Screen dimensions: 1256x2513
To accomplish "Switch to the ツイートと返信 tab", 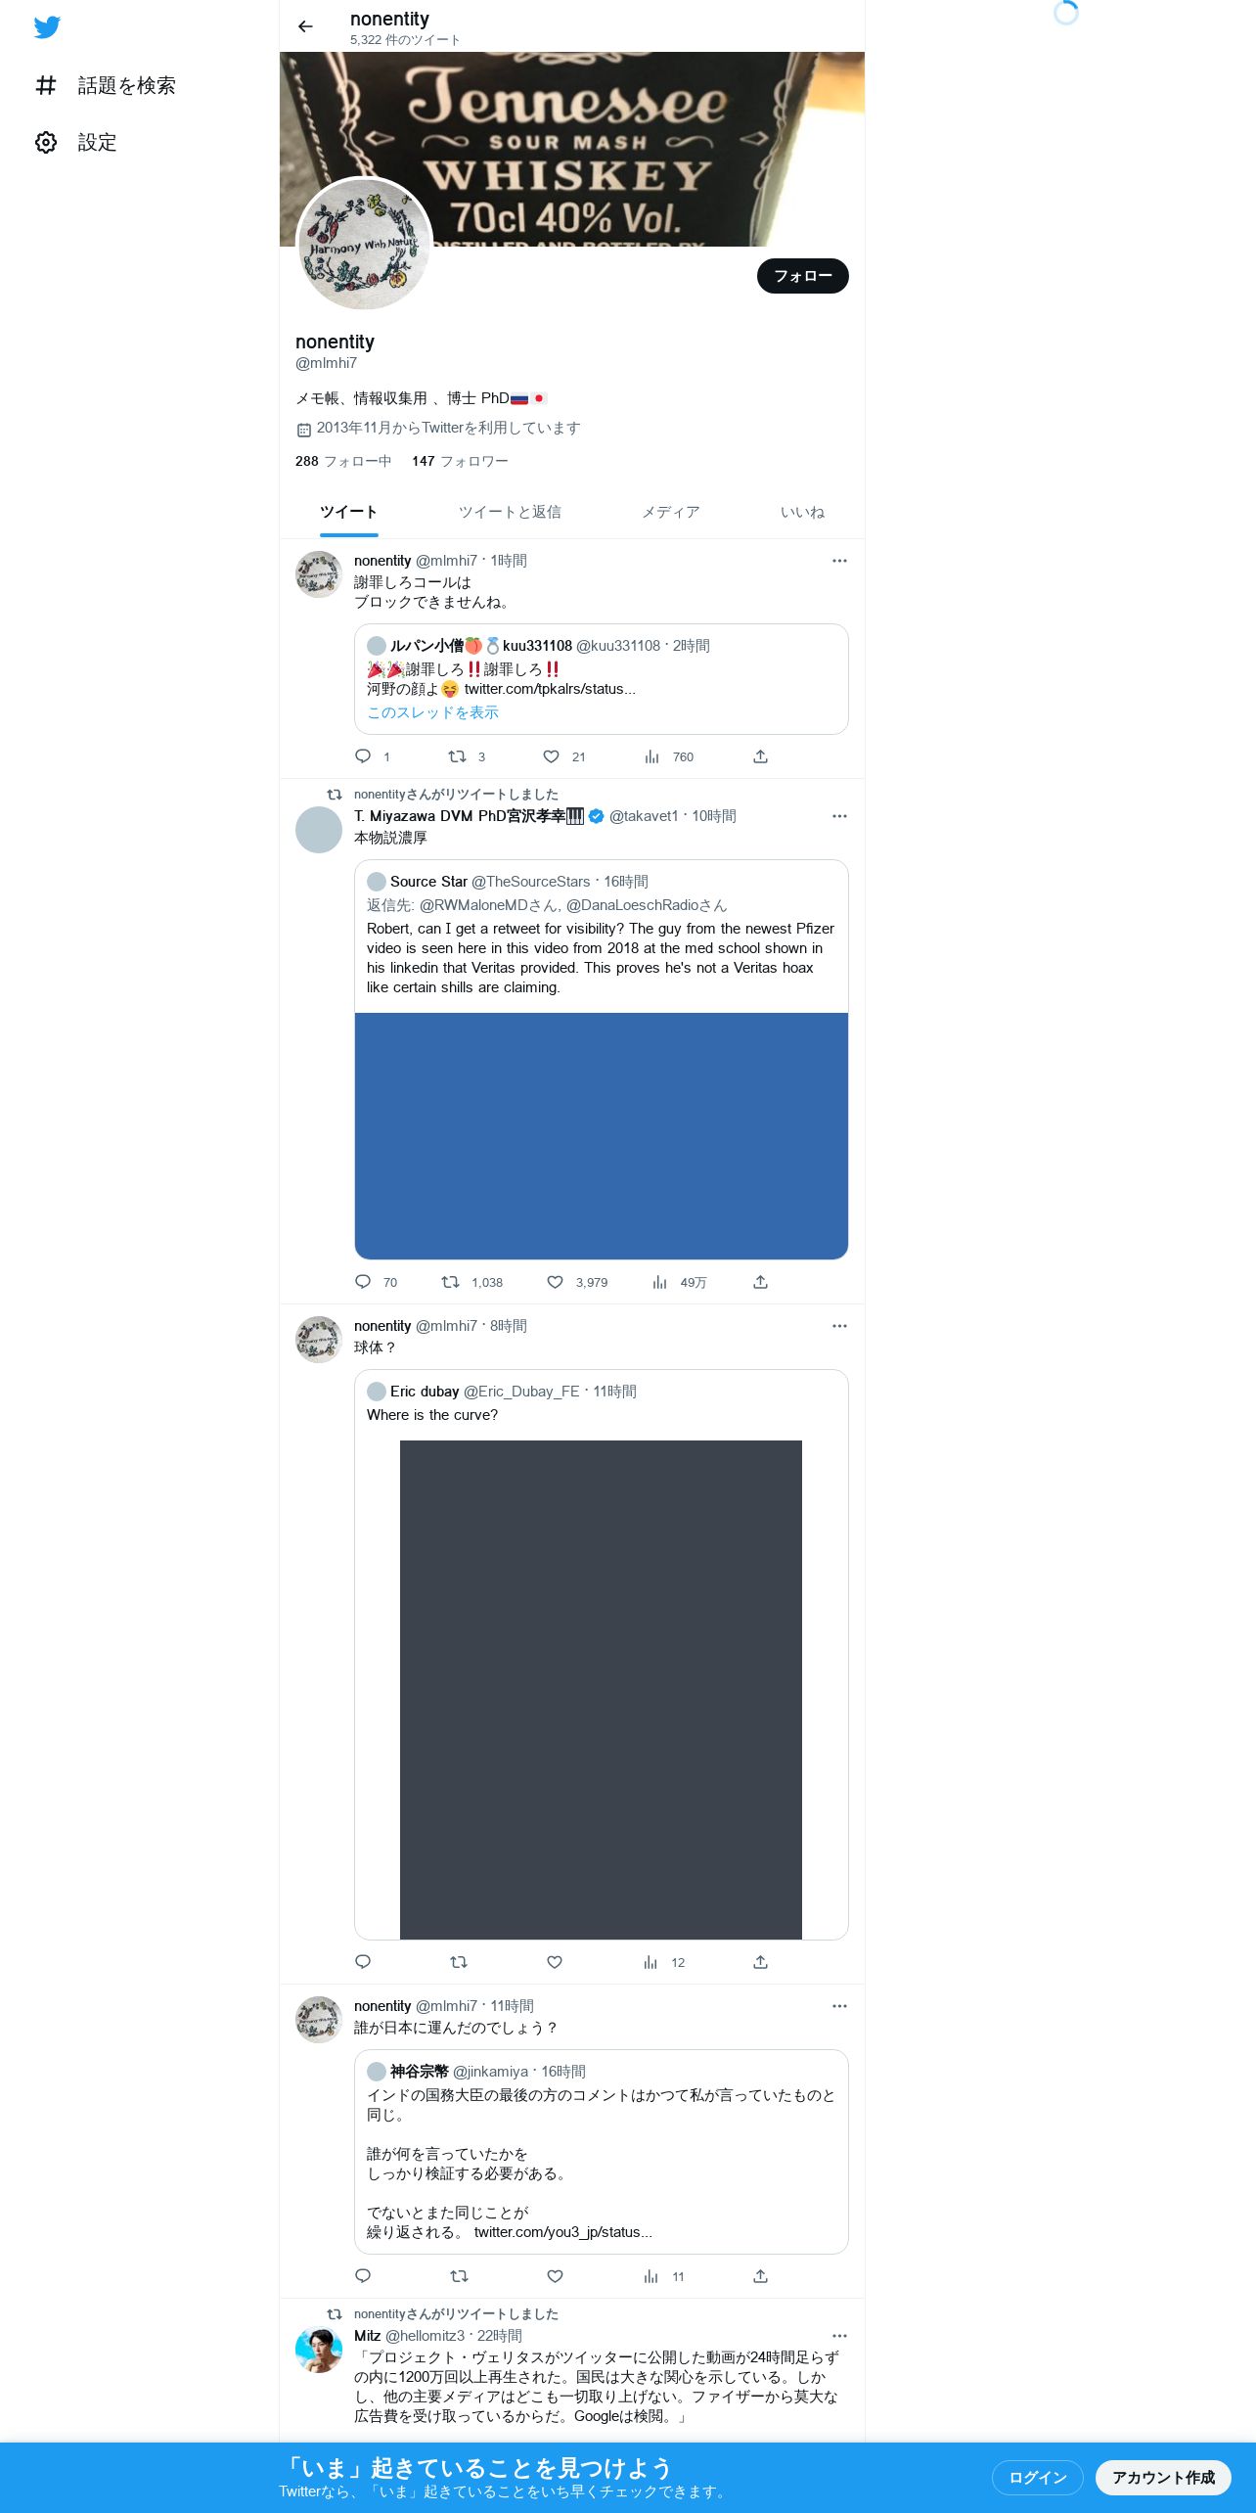I will pos(510,512).
